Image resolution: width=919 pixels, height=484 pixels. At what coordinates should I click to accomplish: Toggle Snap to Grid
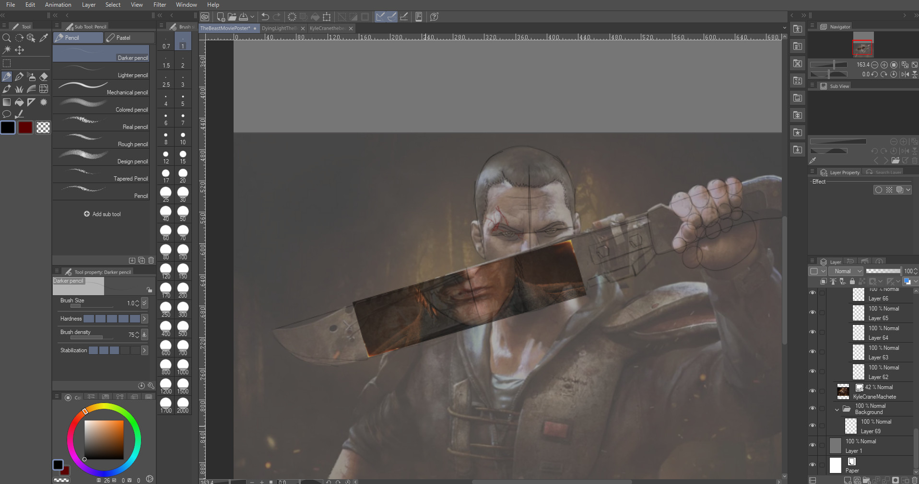[404, 17]
